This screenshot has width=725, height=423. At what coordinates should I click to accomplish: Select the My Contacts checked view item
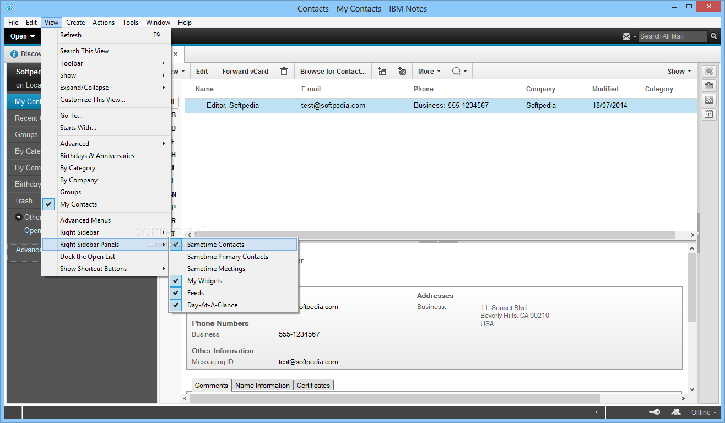coord(106,204)
